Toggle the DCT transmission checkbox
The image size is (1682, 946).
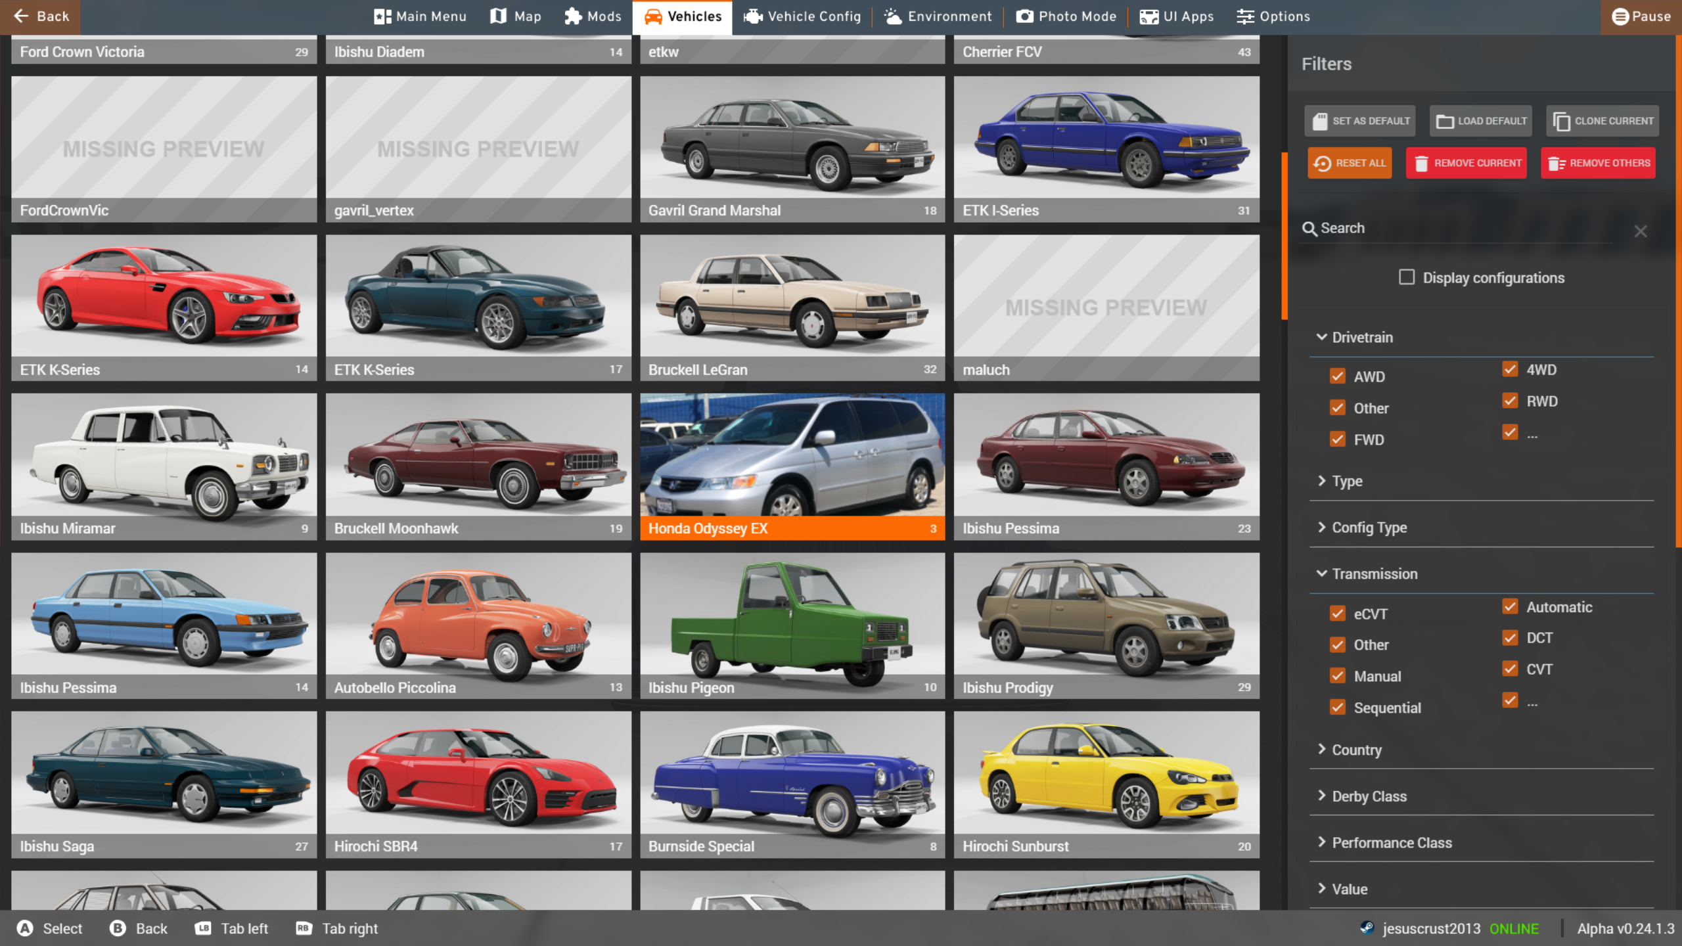click(x=1510, y=638)
